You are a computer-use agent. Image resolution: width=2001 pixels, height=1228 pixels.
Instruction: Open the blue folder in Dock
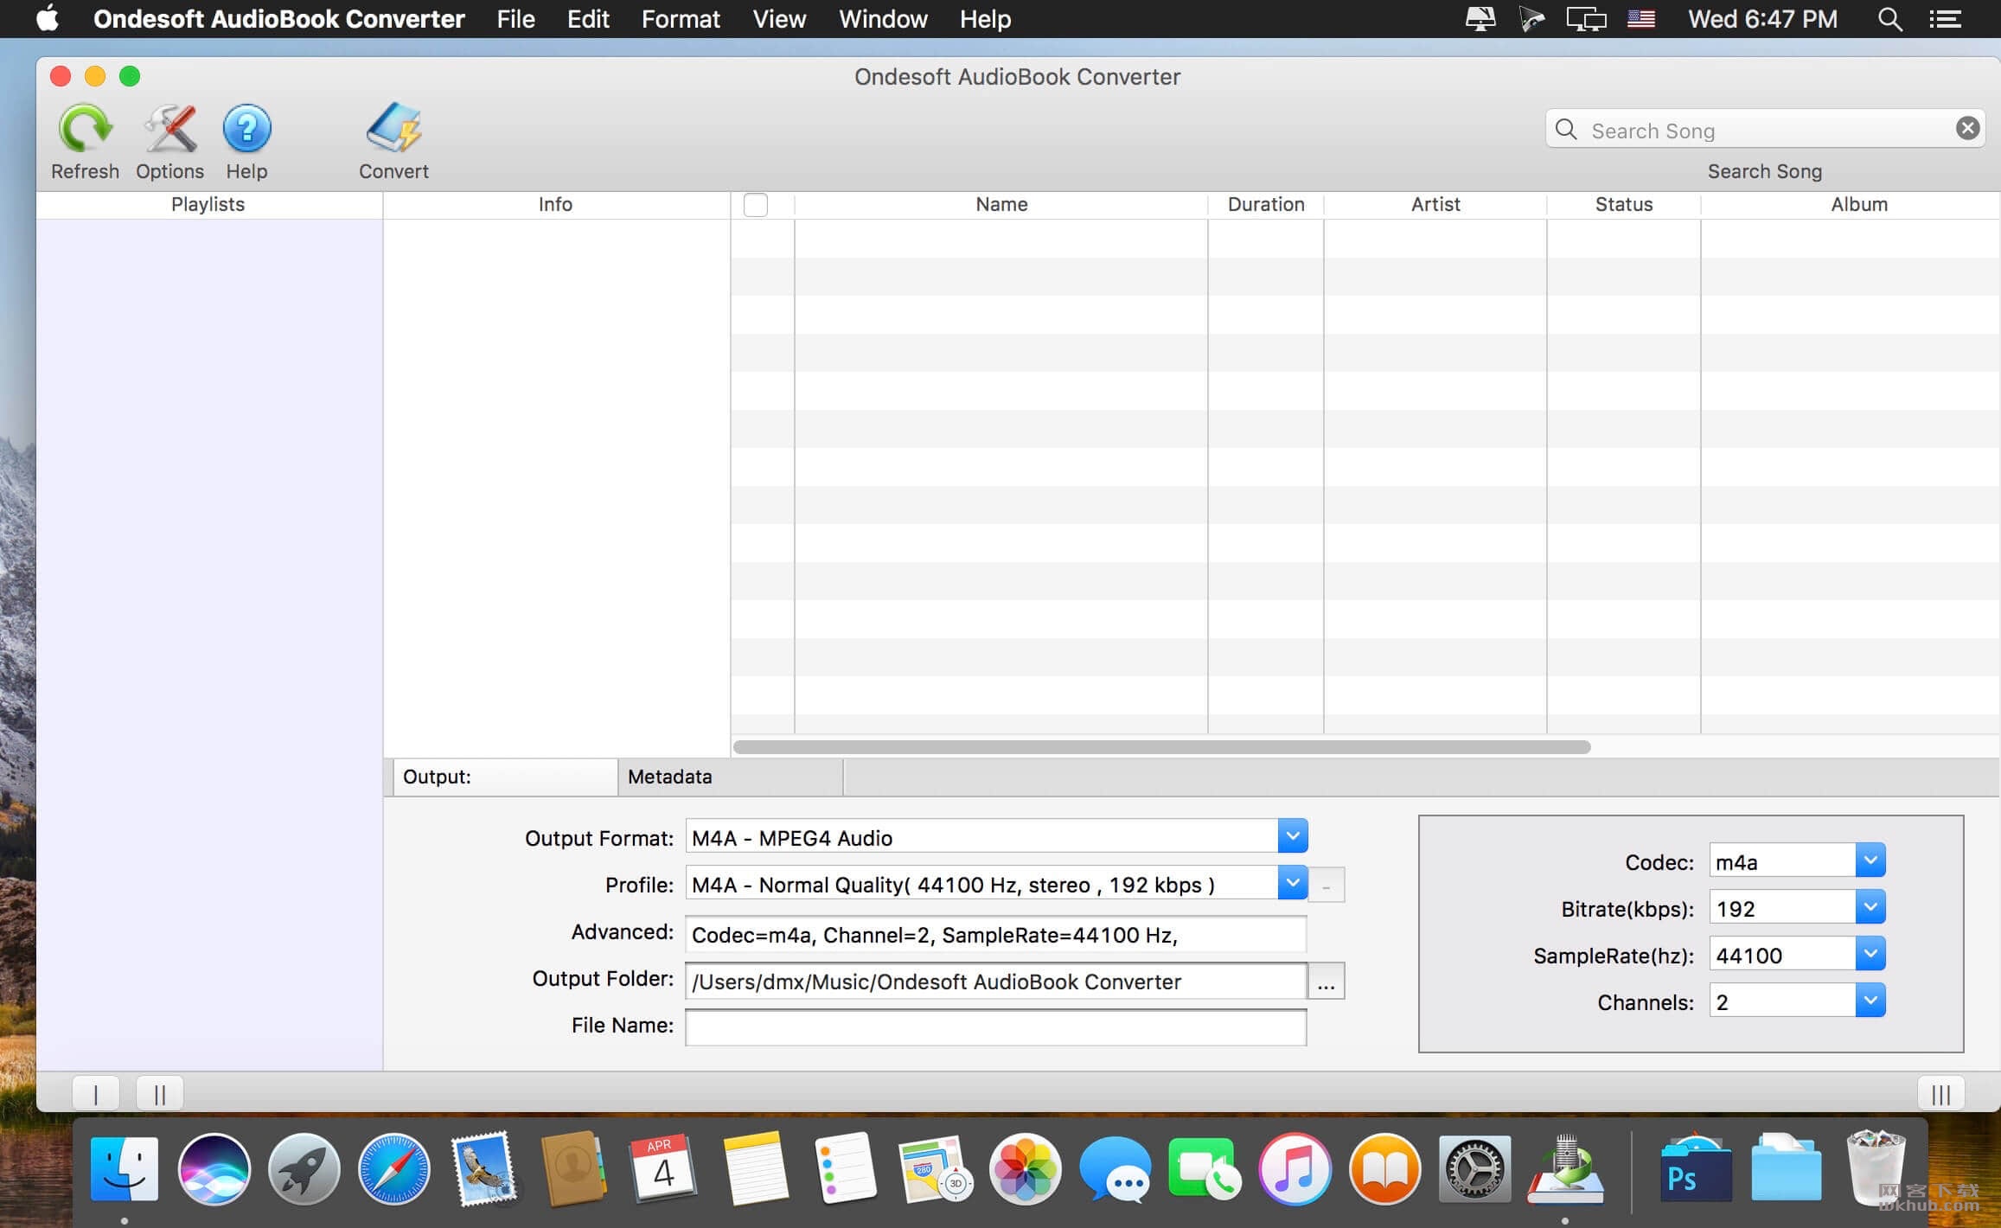1786,1169
